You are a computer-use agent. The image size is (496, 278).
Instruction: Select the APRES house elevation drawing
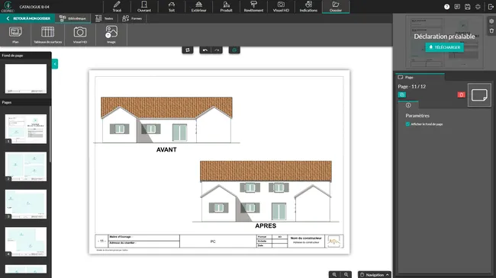(266, 191)
